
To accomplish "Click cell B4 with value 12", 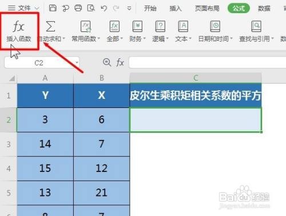I will click(x=102, y=169).
